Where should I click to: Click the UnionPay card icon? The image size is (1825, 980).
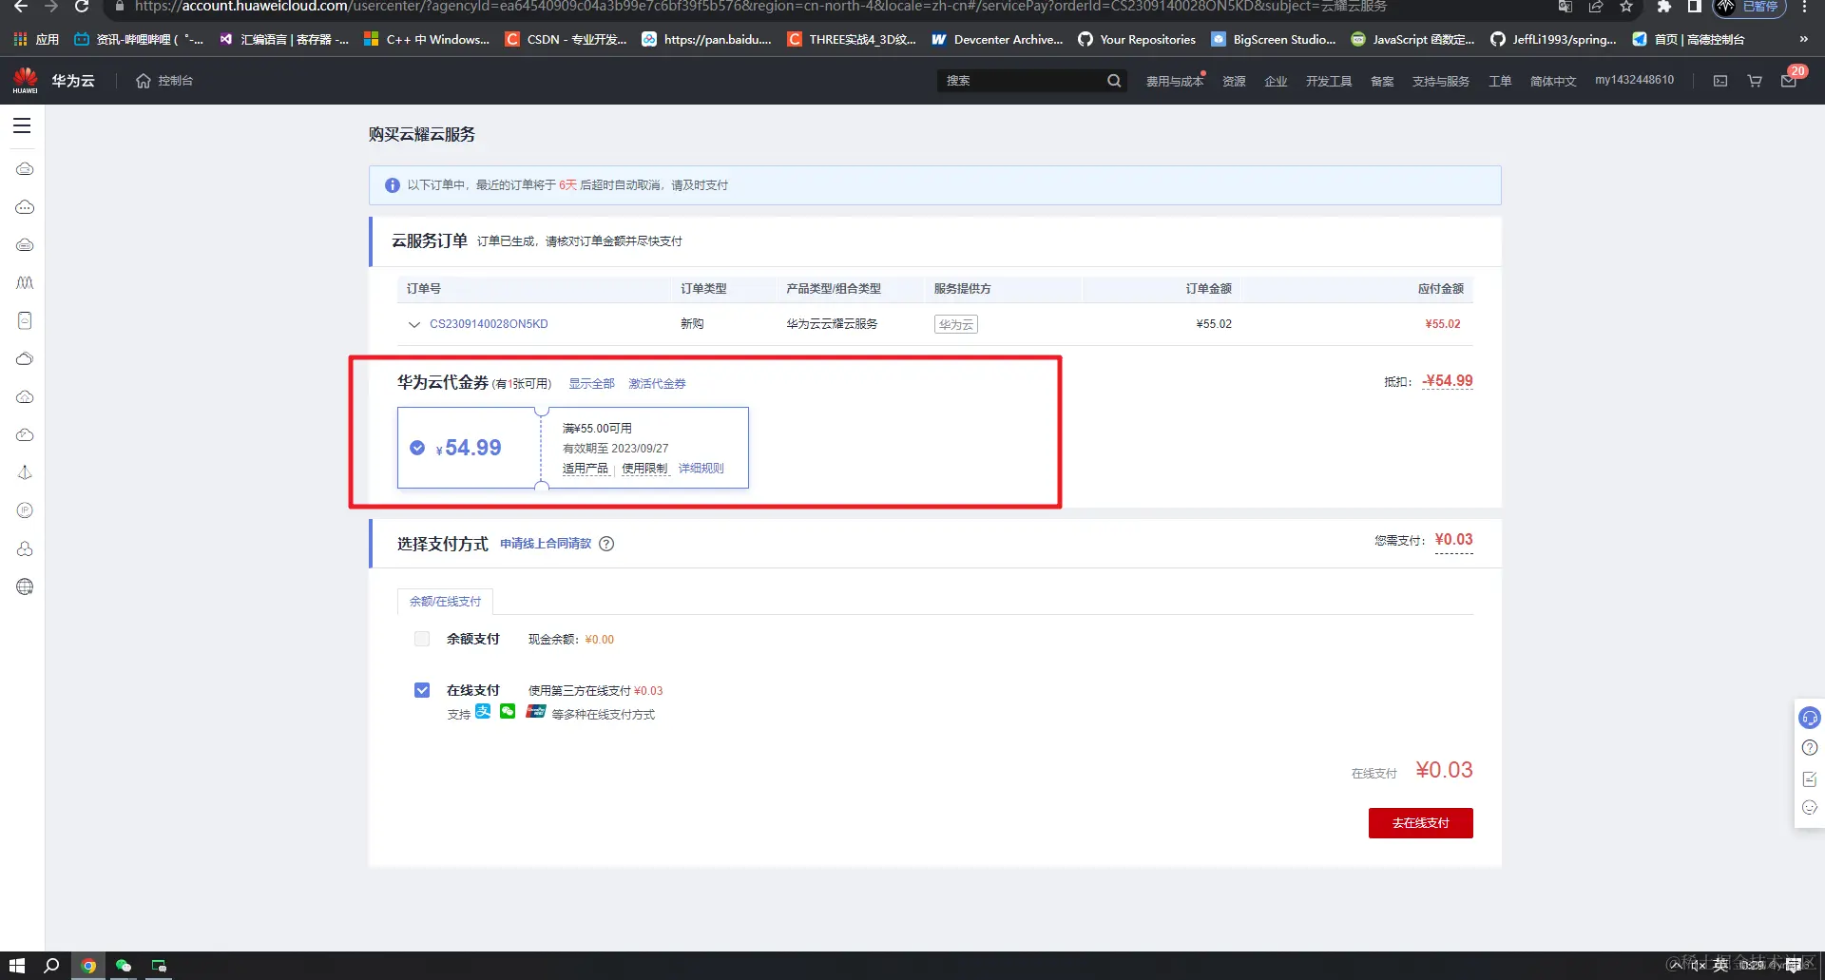click(x=535, y=711)
